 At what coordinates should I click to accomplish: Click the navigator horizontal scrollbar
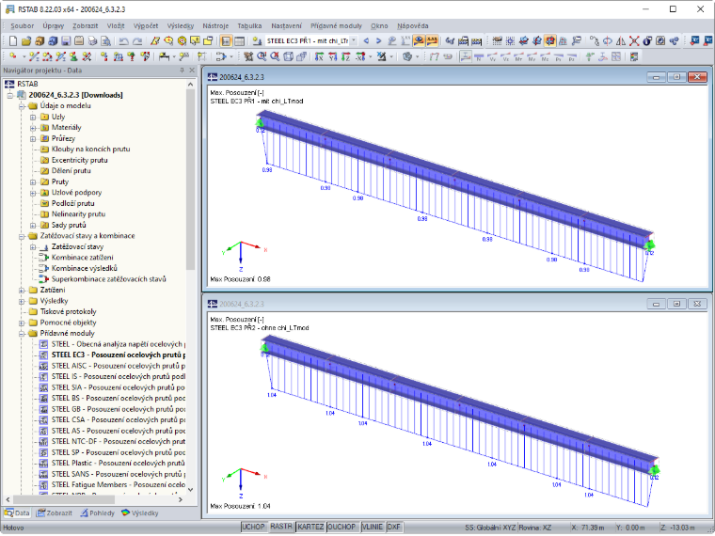[x=64, y=499]
